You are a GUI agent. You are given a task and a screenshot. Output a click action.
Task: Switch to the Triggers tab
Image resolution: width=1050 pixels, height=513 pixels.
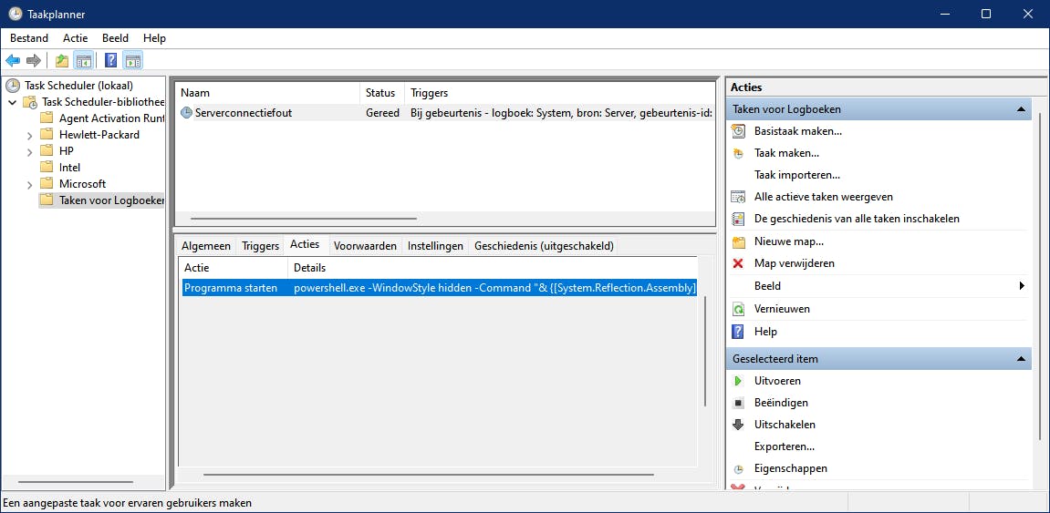261,246
